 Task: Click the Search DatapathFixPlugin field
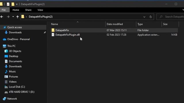tap(170, 17)
